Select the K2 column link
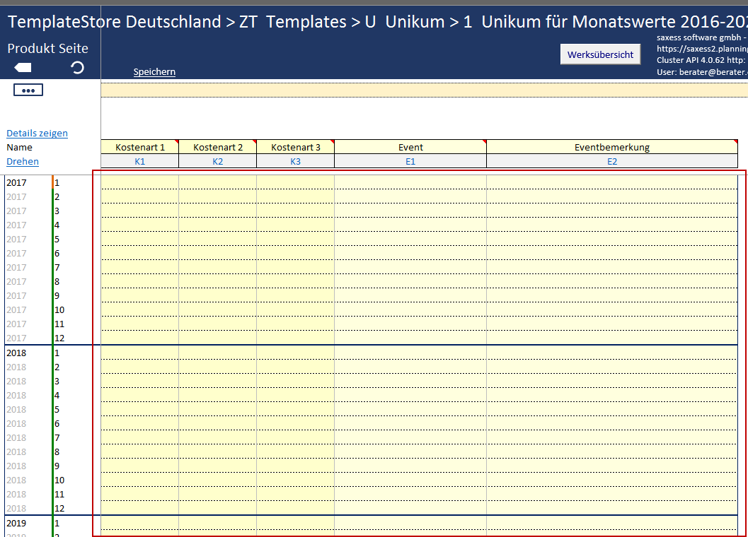 coord(218,162)
